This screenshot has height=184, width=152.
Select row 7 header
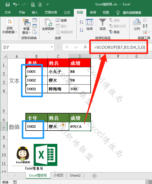(4, 126)
